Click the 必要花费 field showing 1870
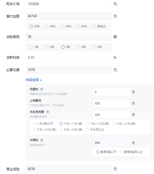 [x=69, y=70]
